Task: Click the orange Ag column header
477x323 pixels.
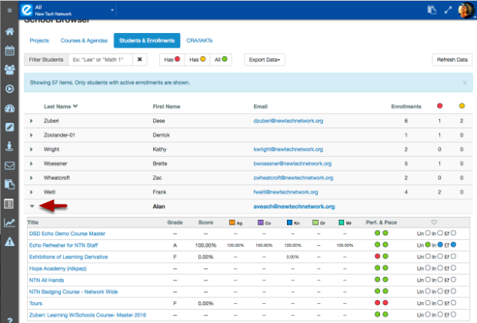Action: point(235,222)
